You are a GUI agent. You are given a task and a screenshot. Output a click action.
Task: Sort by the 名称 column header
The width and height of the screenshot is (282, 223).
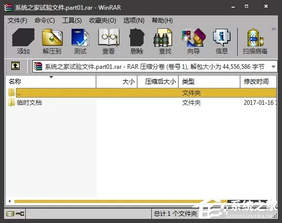tap(51, 82)
